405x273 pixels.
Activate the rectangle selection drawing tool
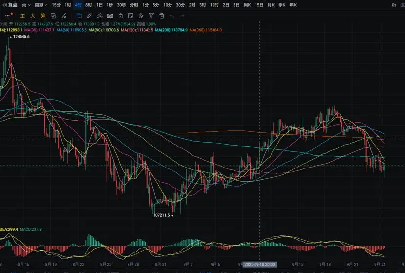pyautogui.click(x=79, y=16)
